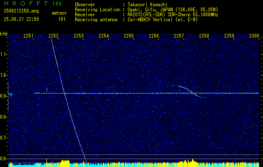Click the Receiver field label
The width and height of the screenshot is (263, 167).
pyautogui.click(x=85, y=15)
